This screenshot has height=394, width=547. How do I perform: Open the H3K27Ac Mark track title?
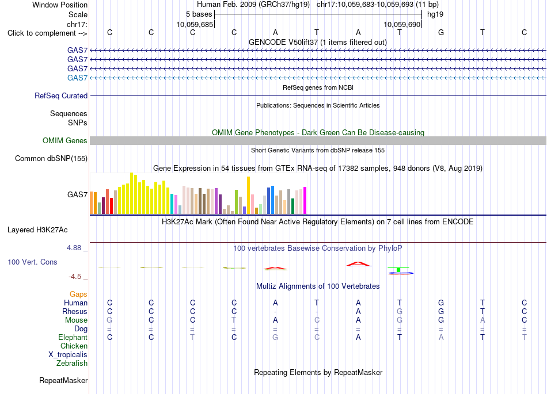(318, 222)
